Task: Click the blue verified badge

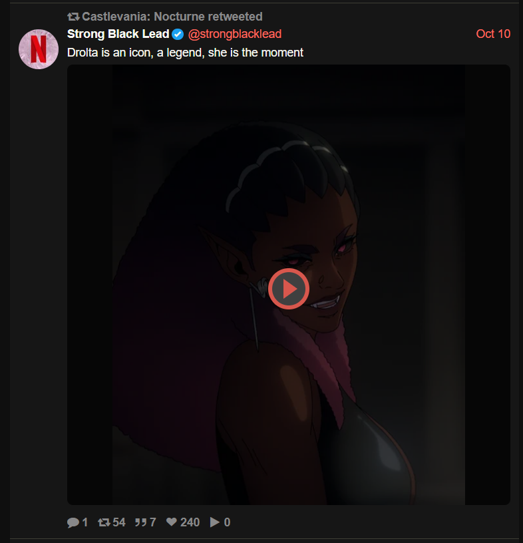Action: [x=178, y=35]
